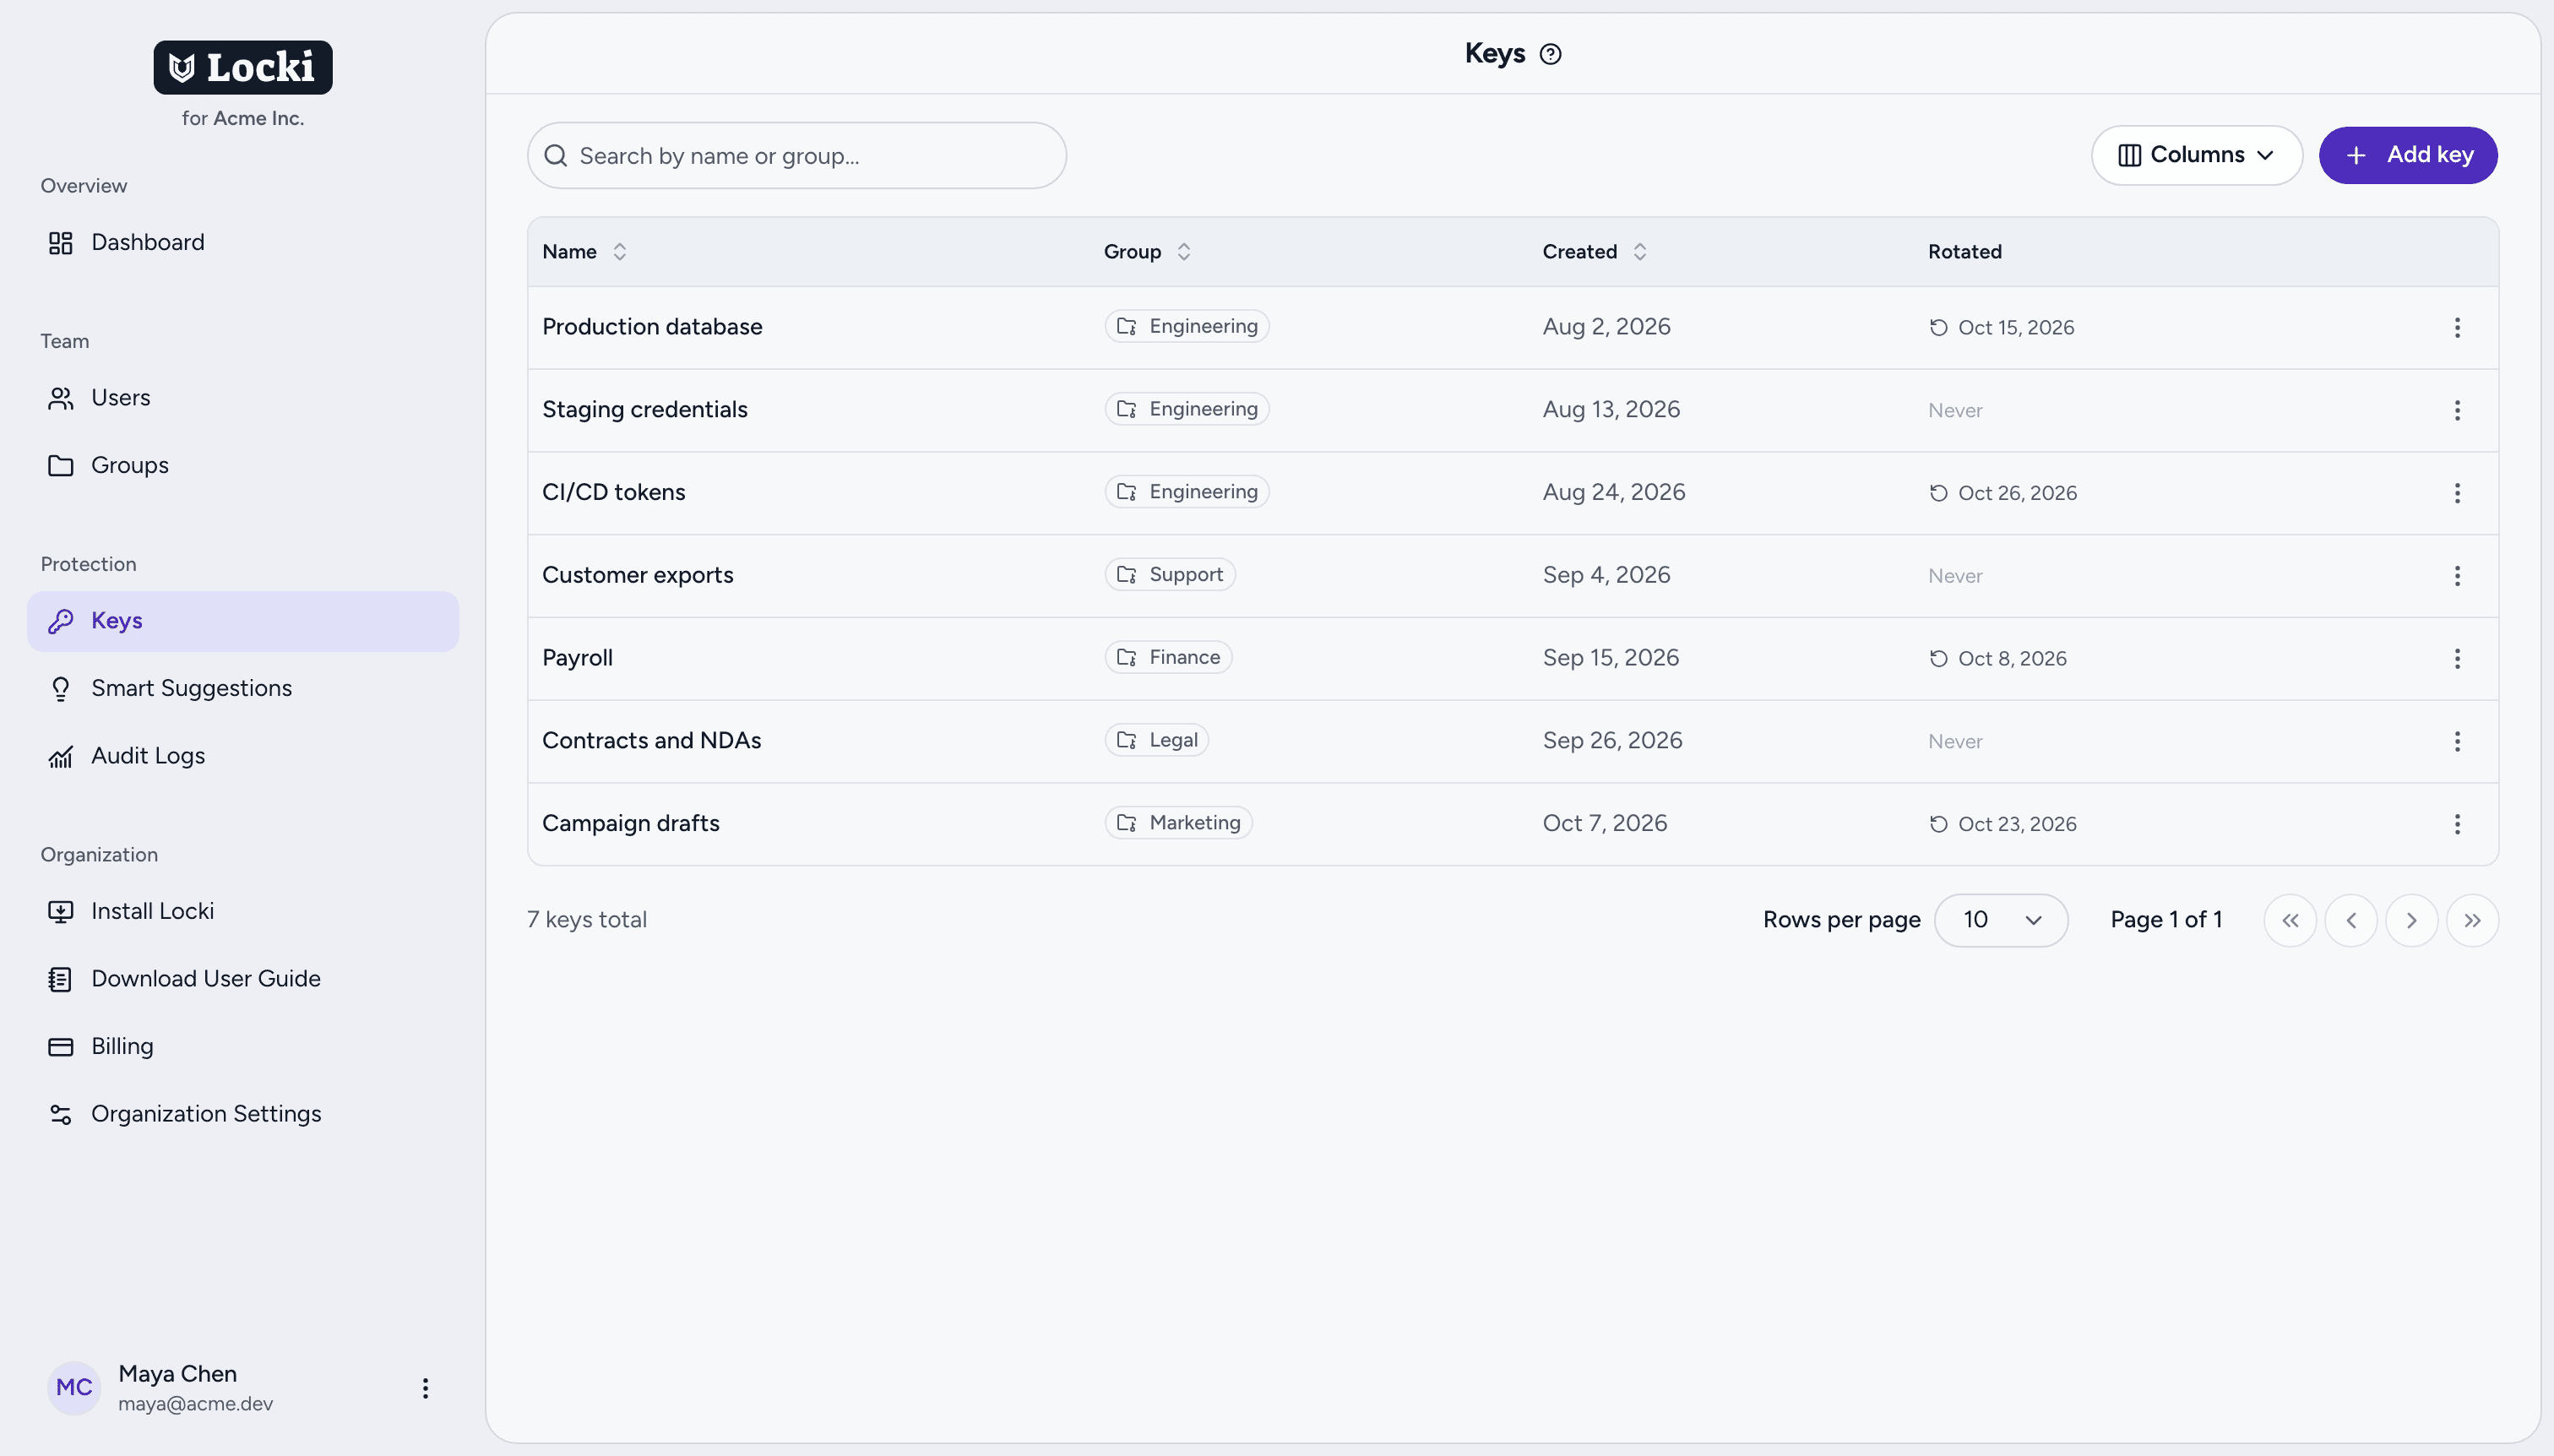The height and width of the screenshot is (1456, 2554).
Task: Click the Sep 4, 2026 created date
Action: [1606, 575]
